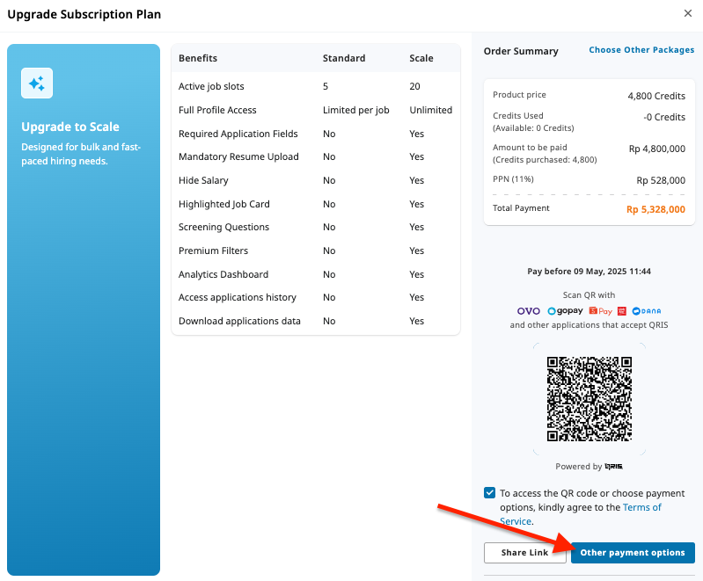Screen dimensions: 703x581
Task: Click the Scale column header
Action: click(421, 58)
